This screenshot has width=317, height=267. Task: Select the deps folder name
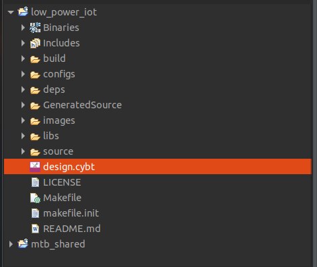coord(54,90)
